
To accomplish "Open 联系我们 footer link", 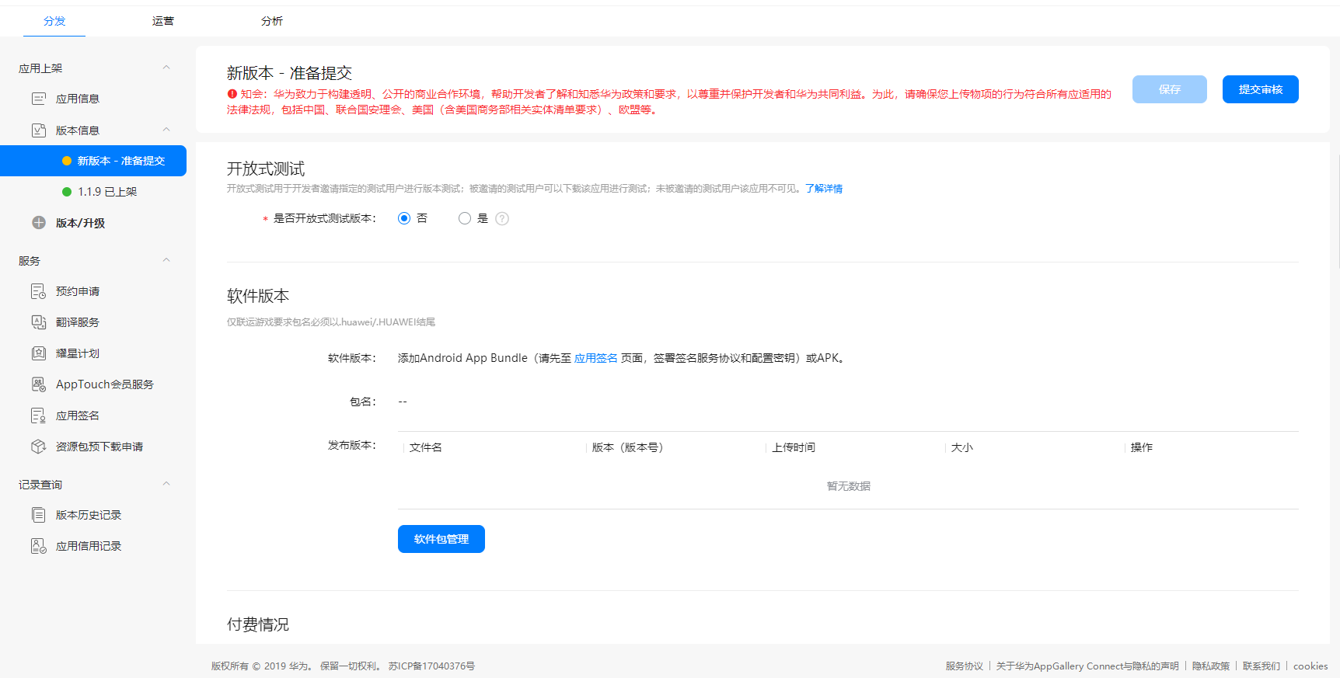I will (1261, 666).
